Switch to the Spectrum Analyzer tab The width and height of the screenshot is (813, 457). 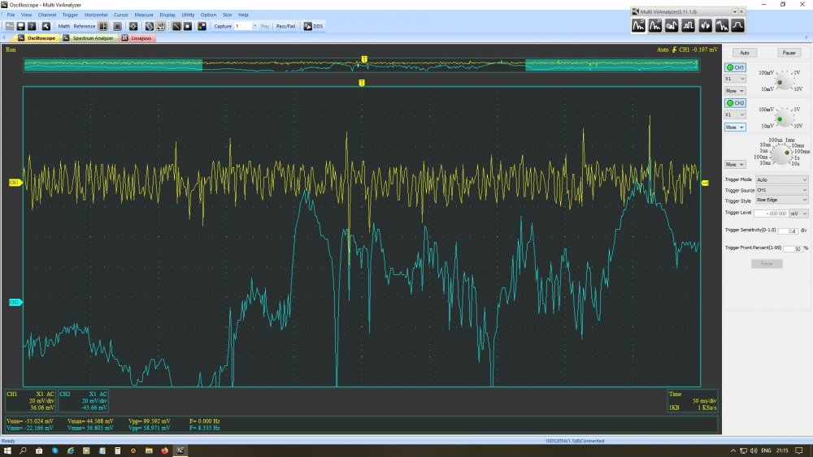tap(91, 38)
